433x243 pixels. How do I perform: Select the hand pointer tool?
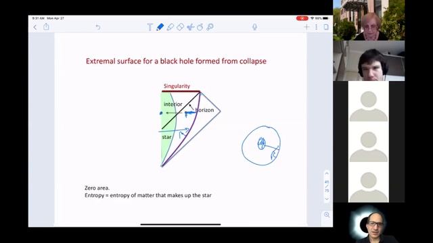[200, 27]
